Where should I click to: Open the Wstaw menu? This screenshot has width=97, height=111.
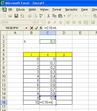44,9
